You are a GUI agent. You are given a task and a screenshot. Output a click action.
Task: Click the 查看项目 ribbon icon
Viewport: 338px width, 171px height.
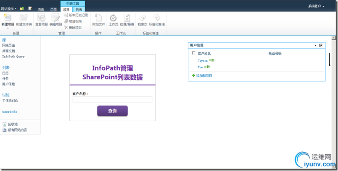(41, 18)
